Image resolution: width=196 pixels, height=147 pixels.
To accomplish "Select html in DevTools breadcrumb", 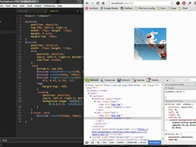I will [105, 143].
